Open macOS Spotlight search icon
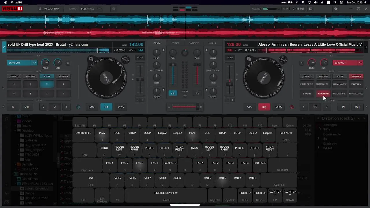The image size is (370, 208). 335,2
